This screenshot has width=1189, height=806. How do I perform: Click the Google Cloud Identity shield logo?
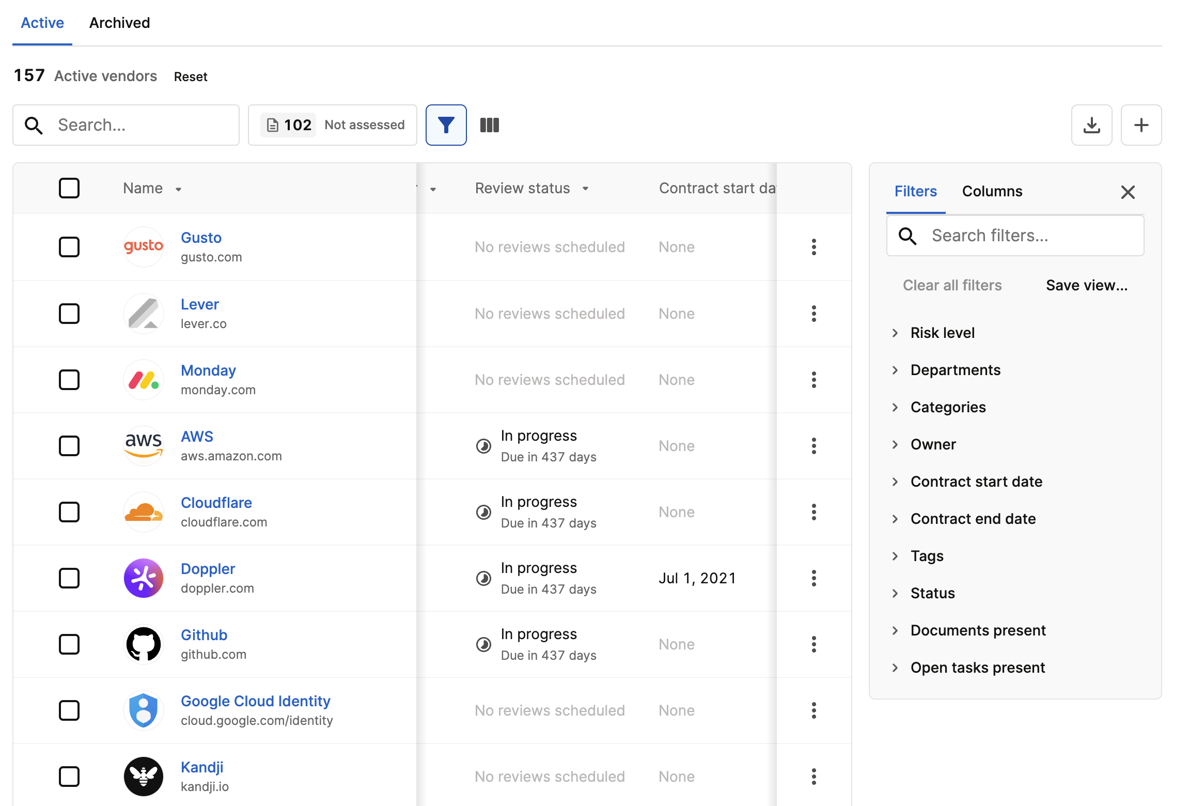tap(144, 710)
